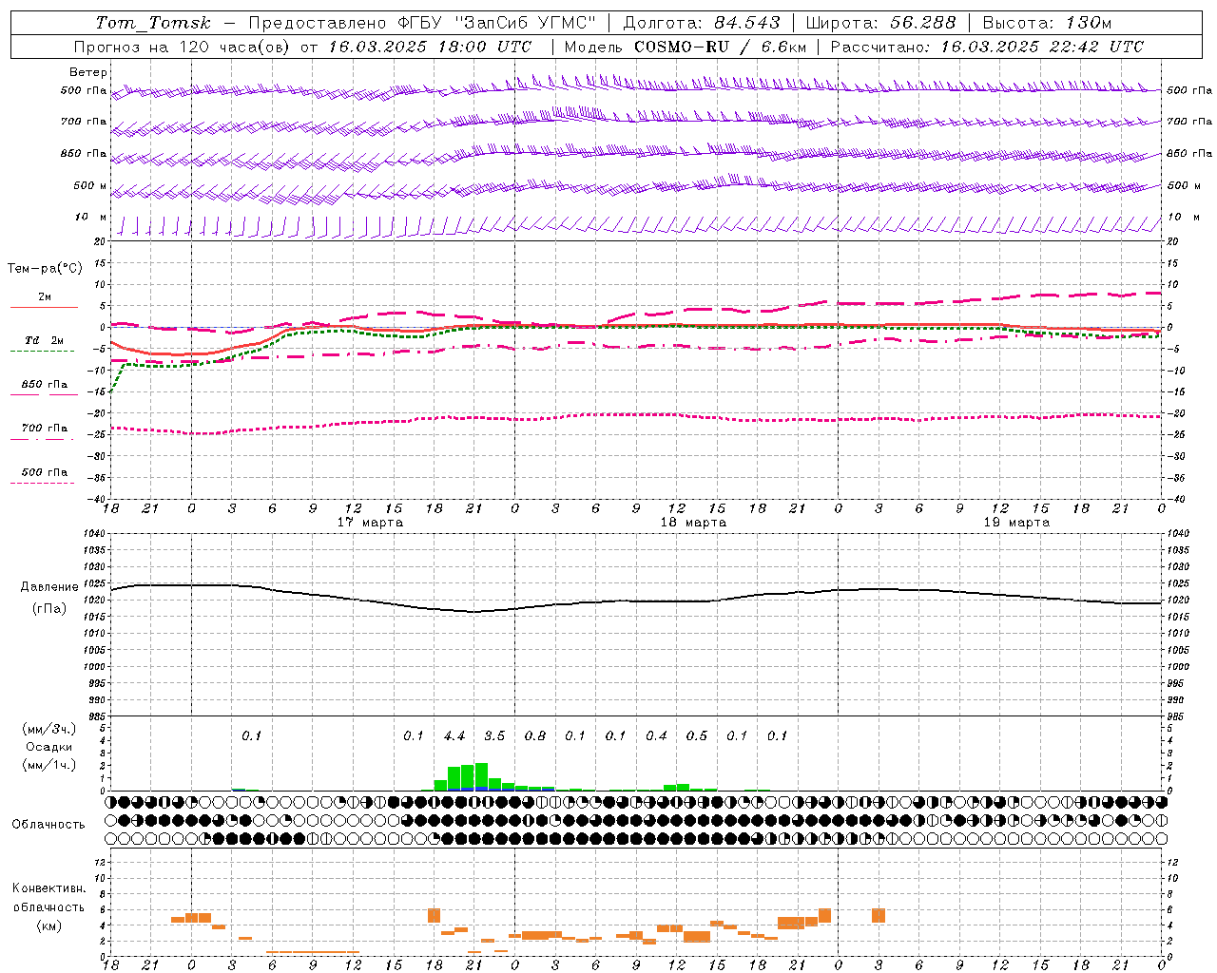Click the 'Осадки' precipitation label
This screenshot has height=973, width=1217.
coord(49,747)
